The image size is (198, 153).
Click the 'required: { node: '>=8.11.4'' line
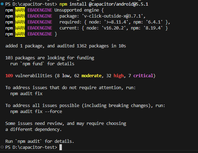coord(115,22)
